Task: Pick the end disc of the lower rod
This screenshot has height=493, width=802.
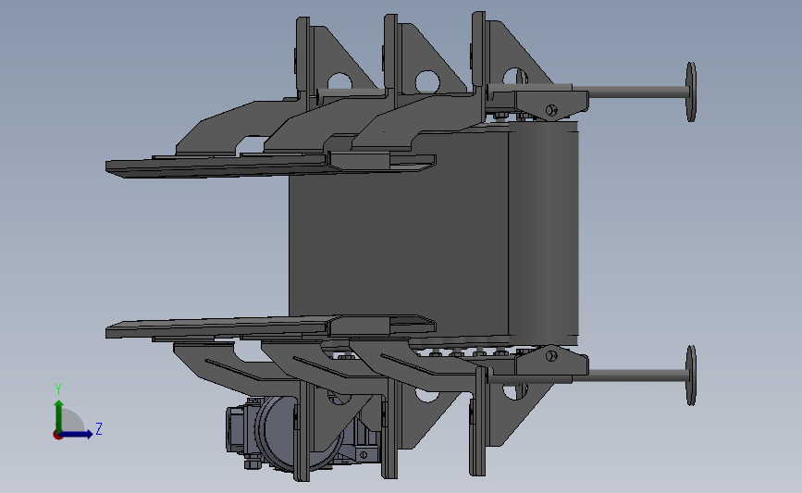Action: 691,376
